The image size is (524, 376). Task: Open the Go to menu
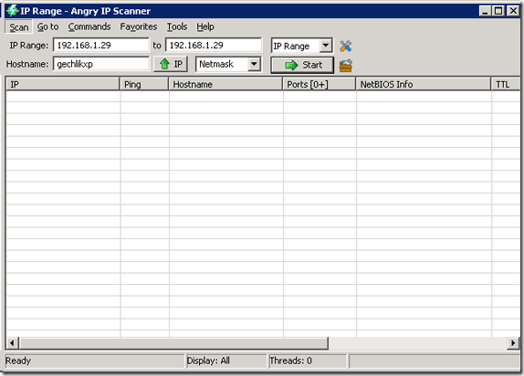tap(47, 26)
